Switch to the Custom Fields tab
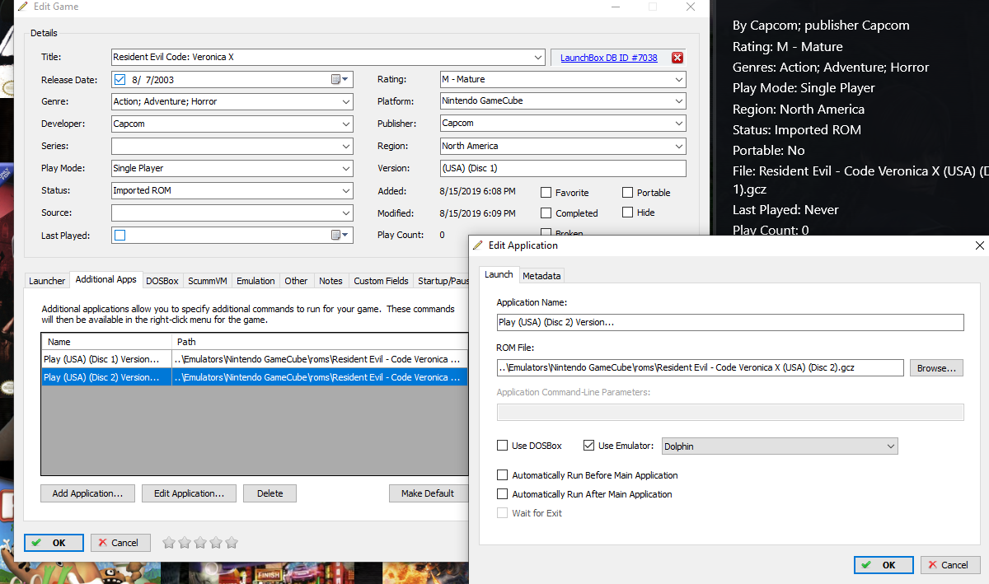 [x=381, y=281]
